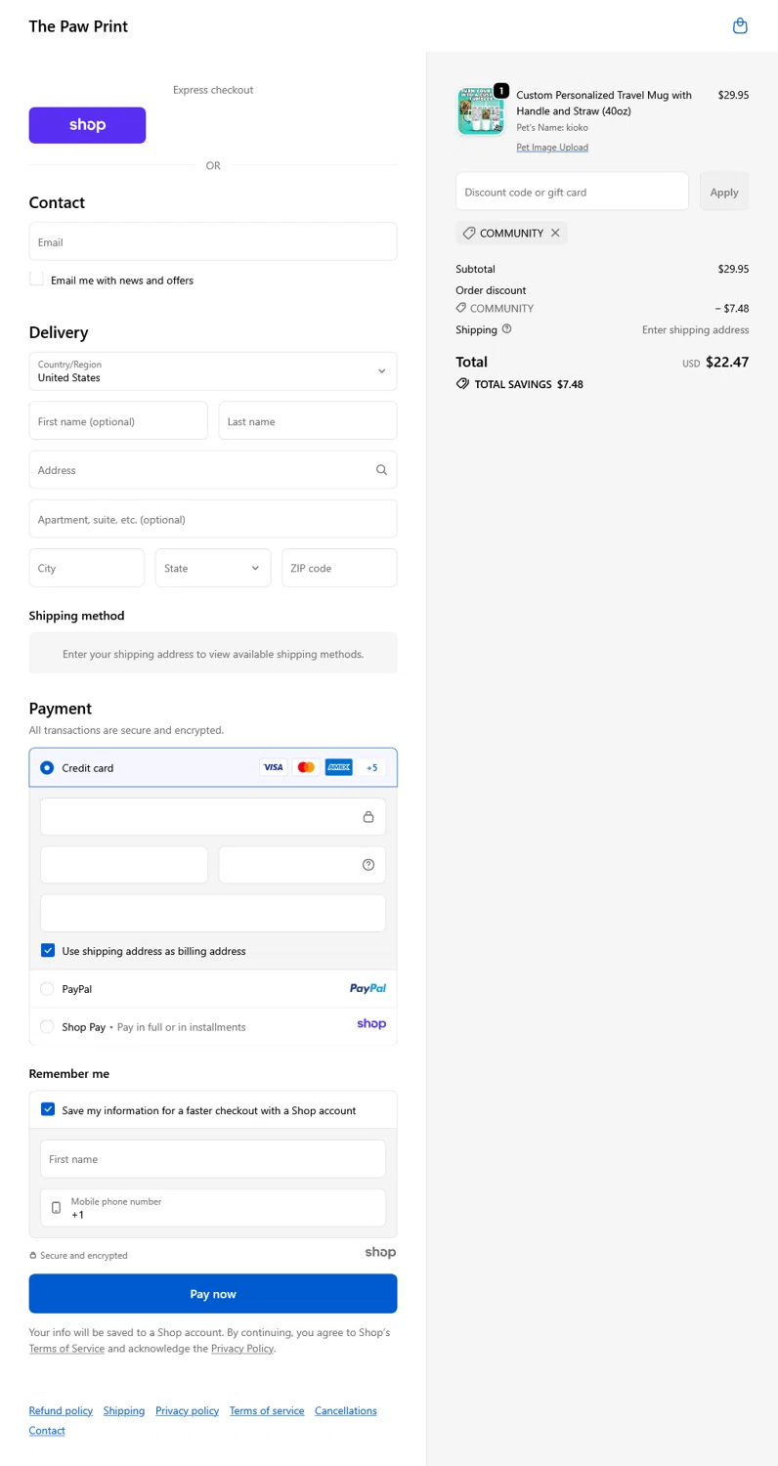Image resolution: width=778 pixels, height=1466 pixels.
Task: Click the Apply discount button
Action: tap(724, 192)
